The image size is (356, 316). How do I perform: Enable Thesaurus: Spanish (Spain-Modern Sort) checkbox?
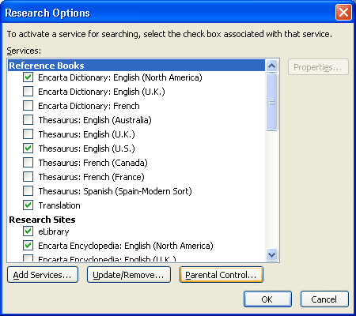(28, 191)
